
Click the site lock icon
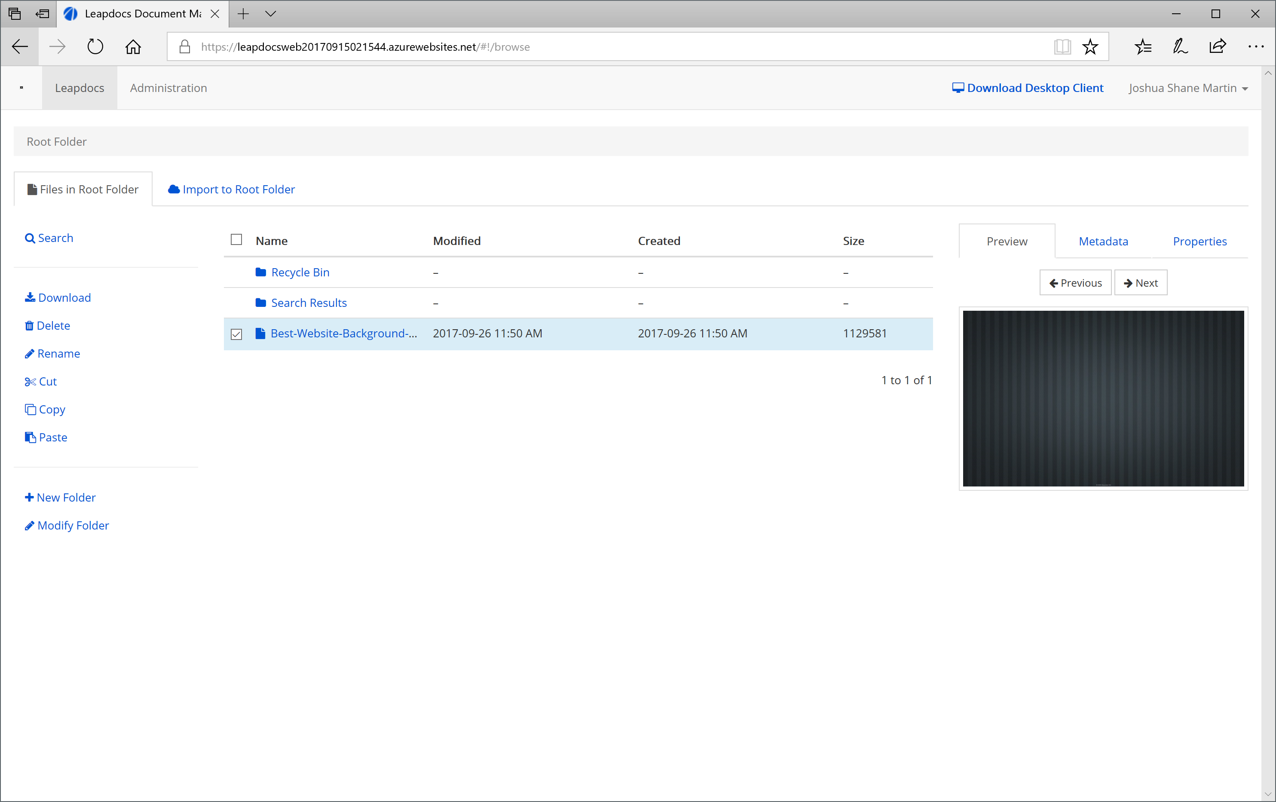click(x=184, y=47)
